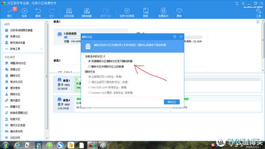Viewport: 265px width, 149px height.
Task: Click the 确定(O) button
Action: [x=172, y=102]
